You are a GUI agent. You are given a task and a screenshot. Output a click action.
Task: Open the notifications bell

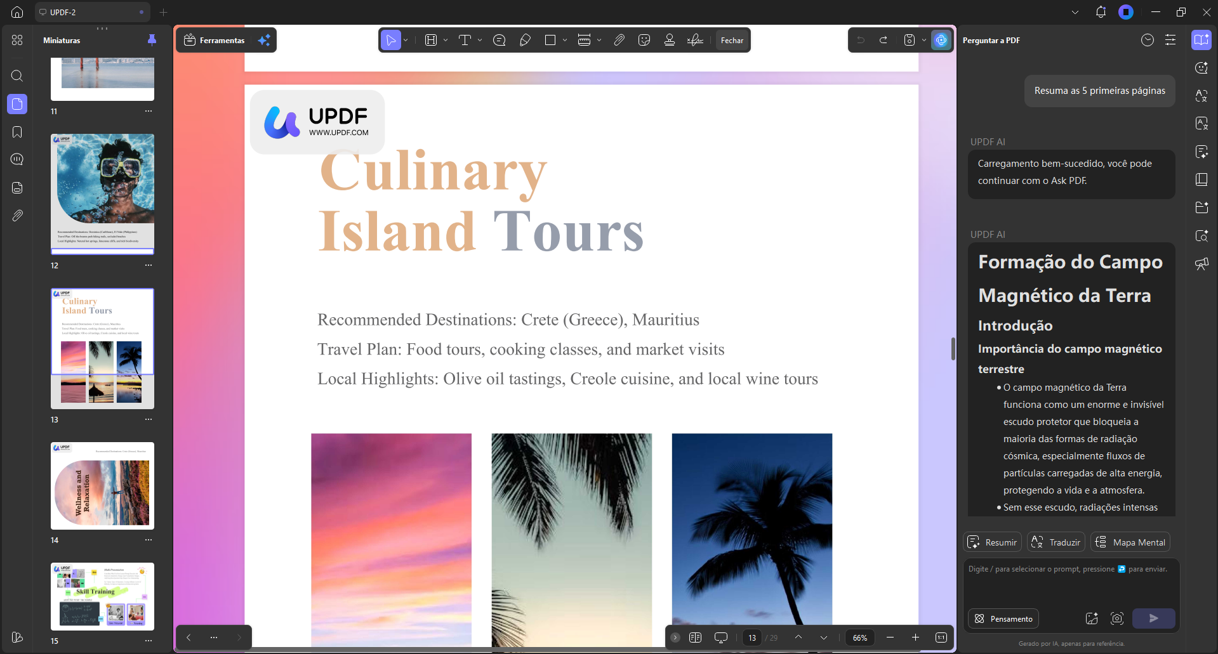pyautogui.click(x=1101, y=12)
